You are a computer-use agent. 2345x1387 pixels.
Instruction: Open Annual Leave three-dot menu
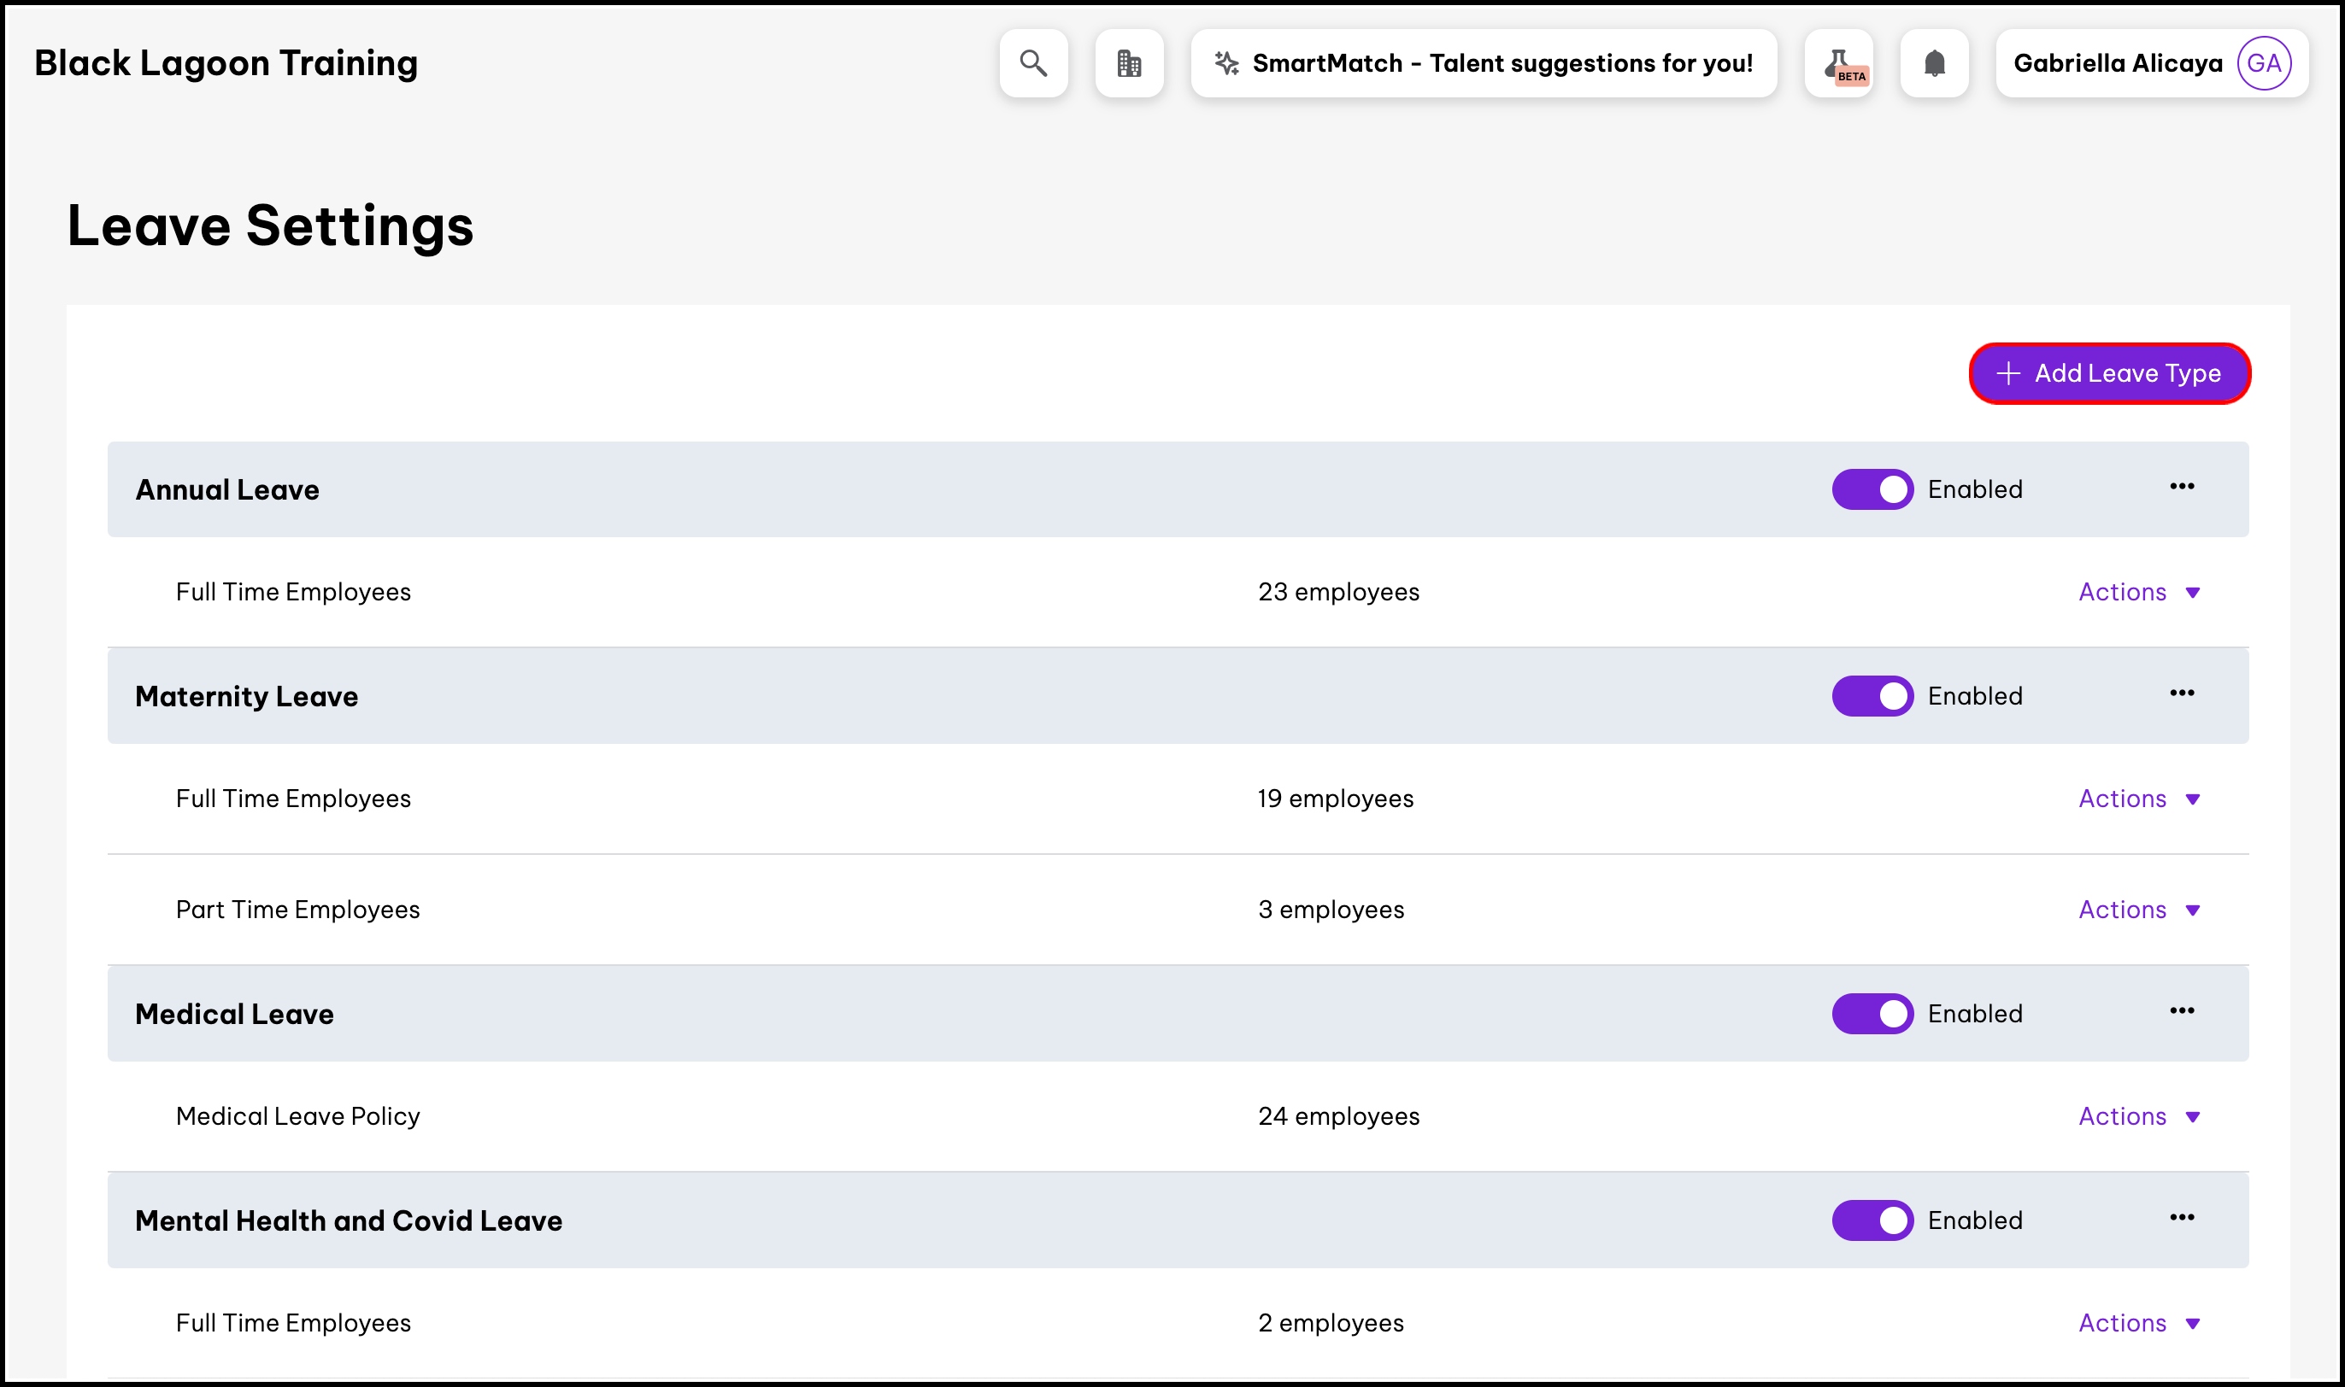coord(2182,487)
